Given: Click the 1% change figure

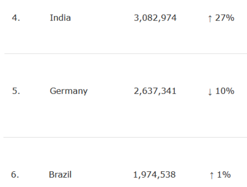Looking at the screenshot, I should click(224, 175).
